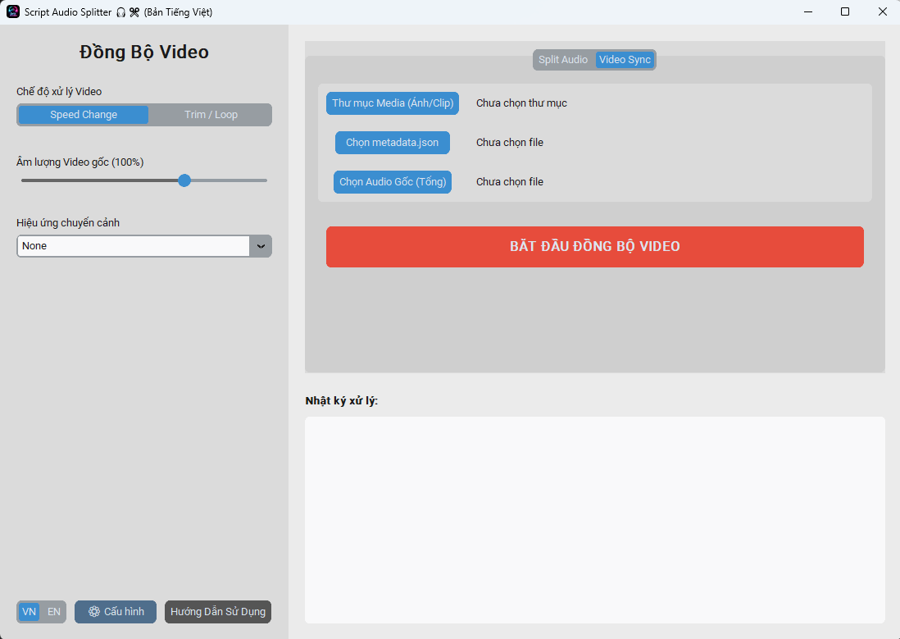The width and height of the screenshot is (900, 639).
Task: Open the Hướng Dẫn Sử Dụng guide
Action: pos(218,612)
